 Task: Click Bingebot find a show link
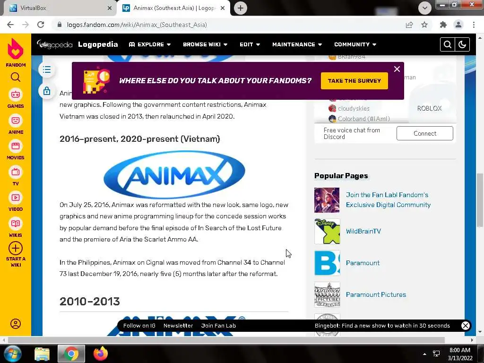point(382,326)
